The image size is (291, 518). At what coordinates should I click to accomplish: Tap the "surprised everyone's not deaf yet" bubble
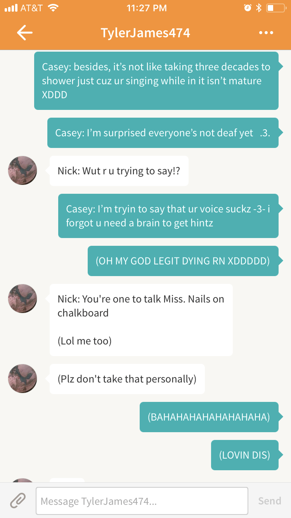[163, 133]
